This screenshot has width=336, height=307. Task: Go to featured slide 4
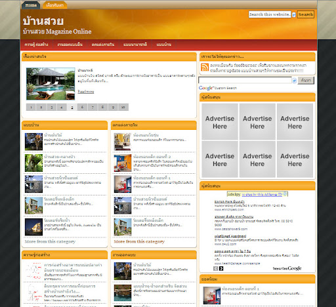(62, 107)
